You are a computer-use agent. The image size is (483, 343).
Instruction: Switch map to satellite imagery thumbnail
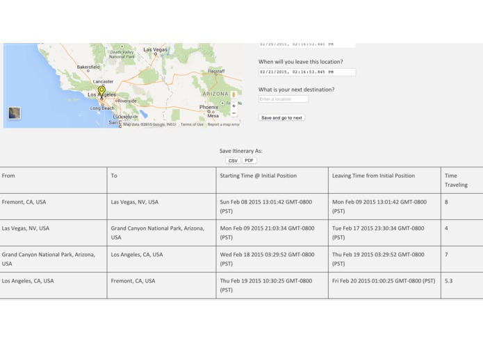click(x=14, y=113)
